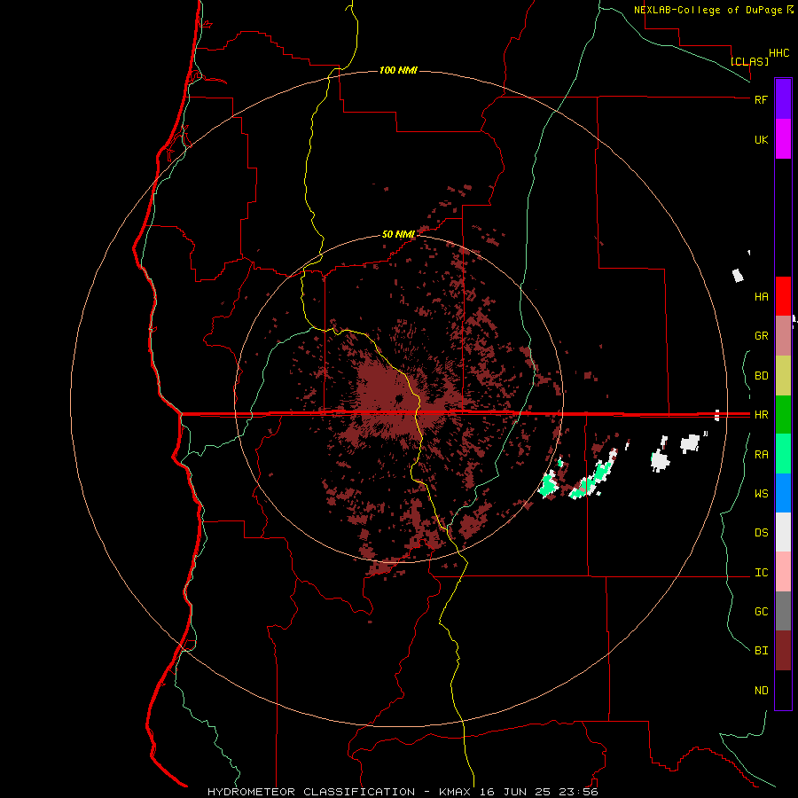Screen dimensions: 798x798
Task: Pick the RA light-green legend swatch
Action: [783, 454]
